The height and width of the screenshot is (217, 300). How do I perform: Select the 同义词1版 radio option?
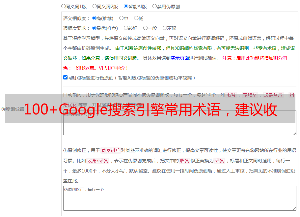pyautogui.click(x=63, y=6)
